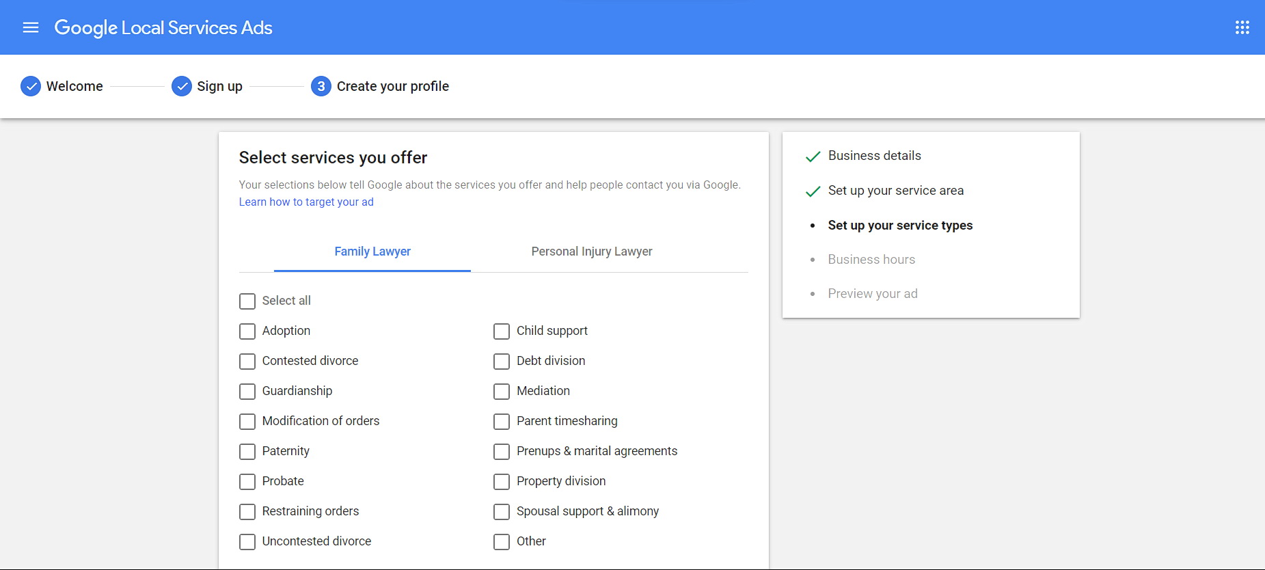Switch to the Personal Injury Lawyer tab

tap(592, 252)
